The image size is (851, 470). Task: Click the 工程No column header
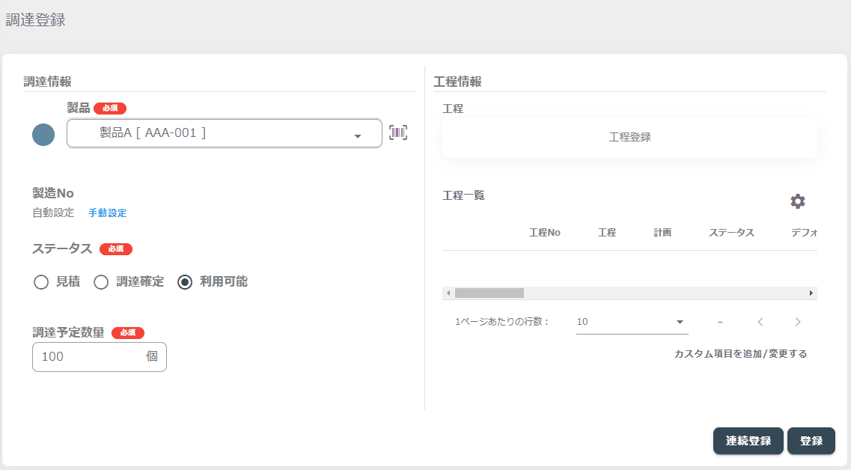[544, 232]
